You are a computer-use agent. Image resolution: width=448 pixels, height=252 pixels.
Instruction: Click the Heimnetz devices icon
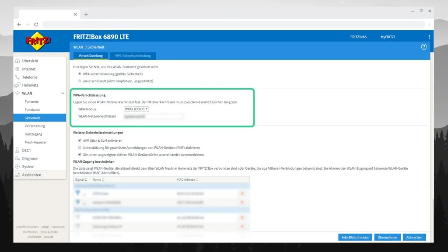(x=17, y=85)
